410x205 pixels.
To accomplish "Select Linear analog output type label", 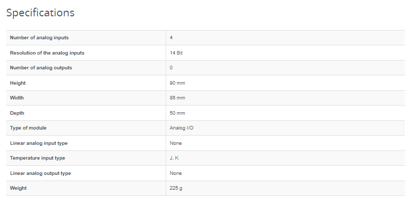I will pyautogui.click(x=40, y=173).
